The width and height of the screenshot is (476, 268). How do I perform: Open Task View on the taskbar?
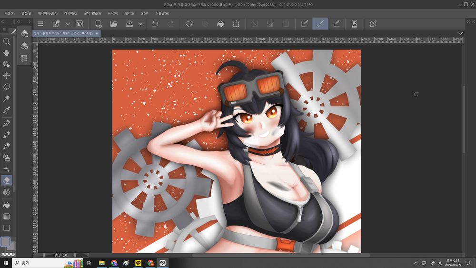[x=89, y=263]
